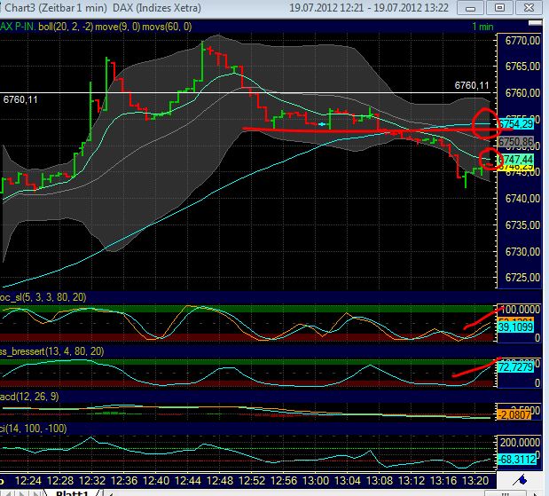Click the 39,1099 stochastic value tag
This screenshot has width=549, height=496.
pos(515,327)
